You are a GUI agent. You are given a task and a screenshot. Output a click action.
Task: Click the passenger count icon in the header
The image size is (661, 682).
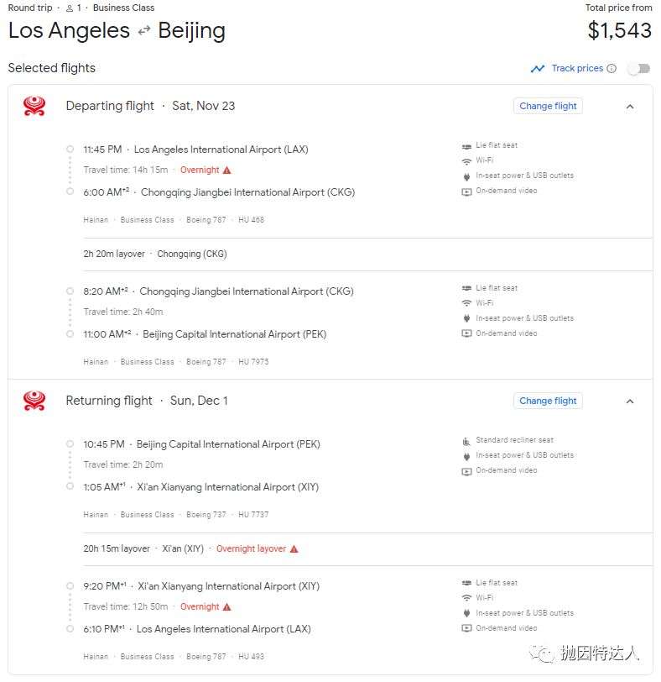pos(70,8)
